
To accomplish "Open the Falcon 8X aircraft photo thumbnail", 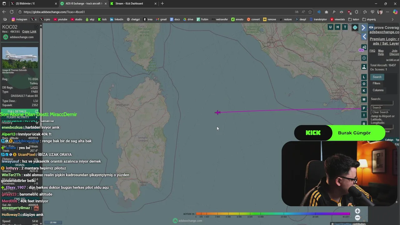I will [x=20, y=58].
